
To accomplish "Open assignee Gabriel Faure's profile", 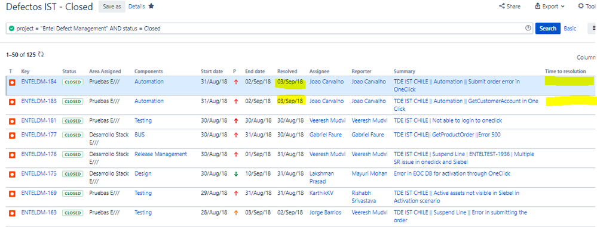I will point(326,135).
